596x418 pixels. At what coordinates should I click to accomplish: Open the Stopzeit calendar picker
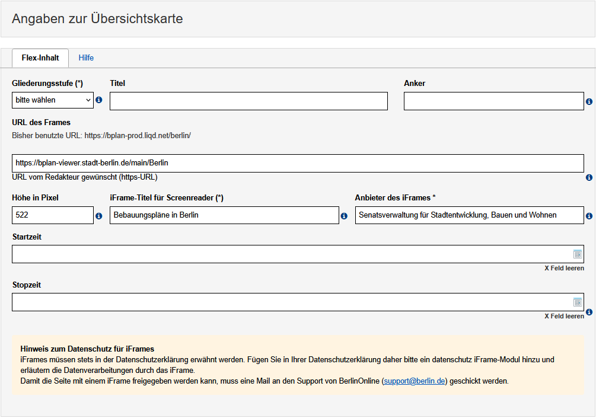point(578,302)
